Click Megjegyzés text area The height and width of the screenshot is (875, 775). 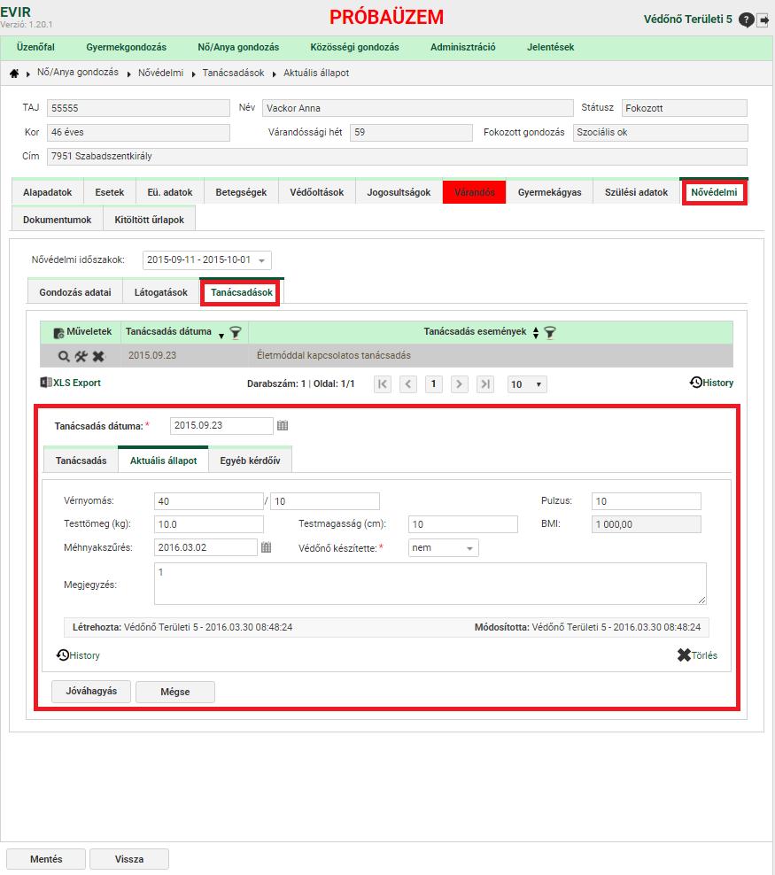click(x=430, y=584)
